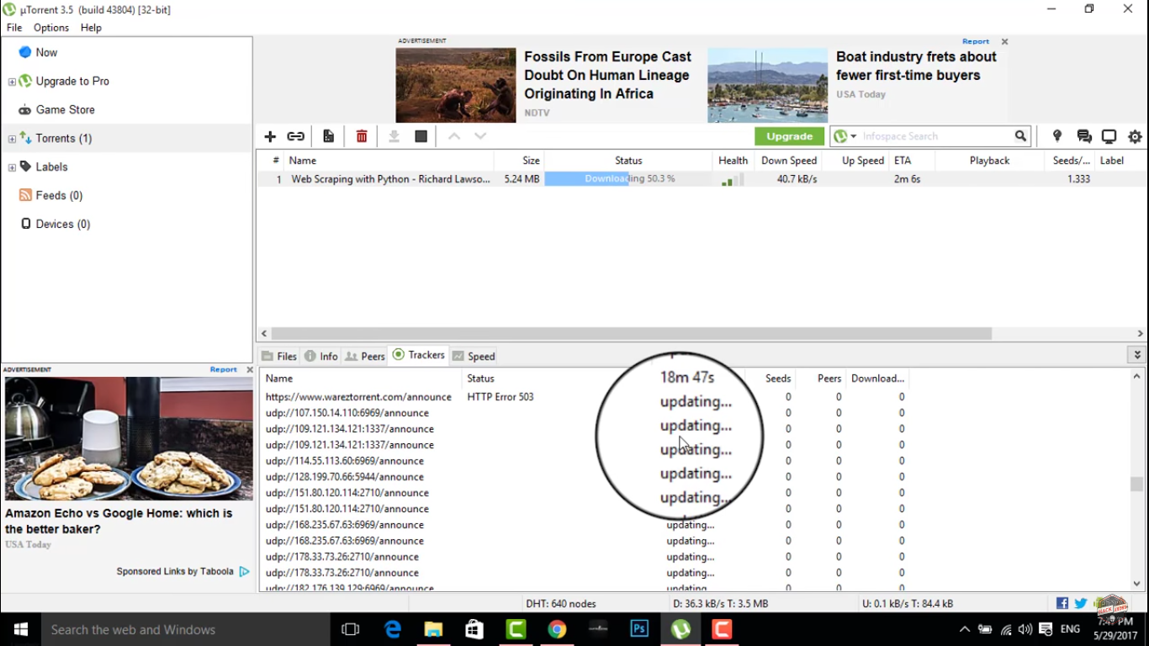Screen dimensions: 1149x646
Task: Add a torrent with the plus icon
Action: (x=270, y=136)
